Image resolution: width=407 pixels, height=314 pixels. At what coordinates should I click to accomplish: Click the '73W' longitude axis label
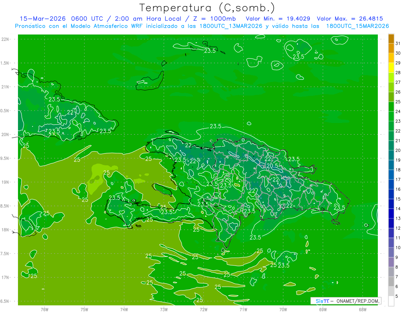[164, 309]
